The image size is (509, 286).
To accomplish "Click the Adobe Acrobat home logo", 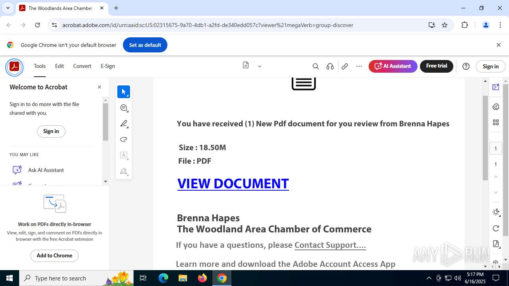I will click(14, 66).
